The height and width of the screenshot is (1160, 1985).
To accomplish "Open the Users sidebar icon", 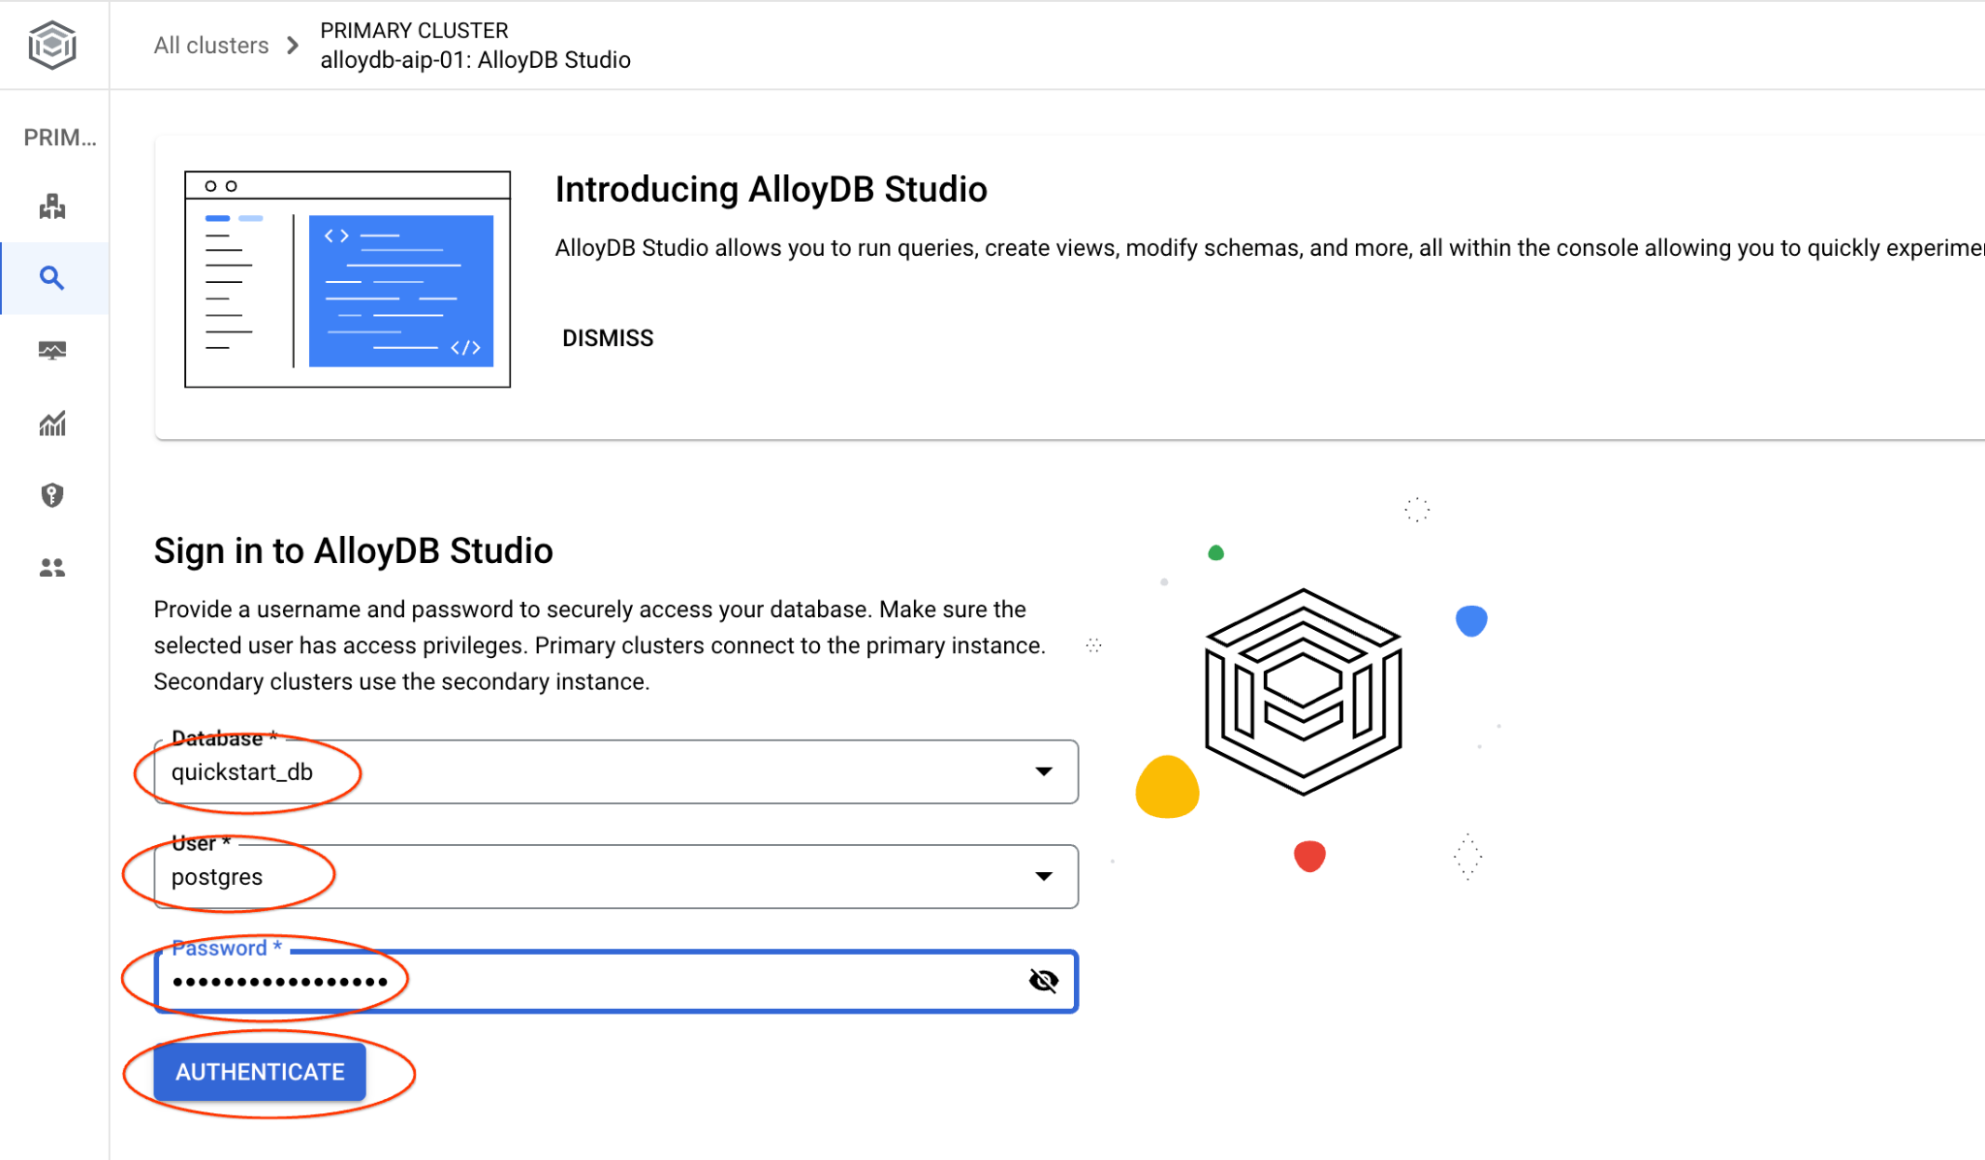I will tap(52, 568).
